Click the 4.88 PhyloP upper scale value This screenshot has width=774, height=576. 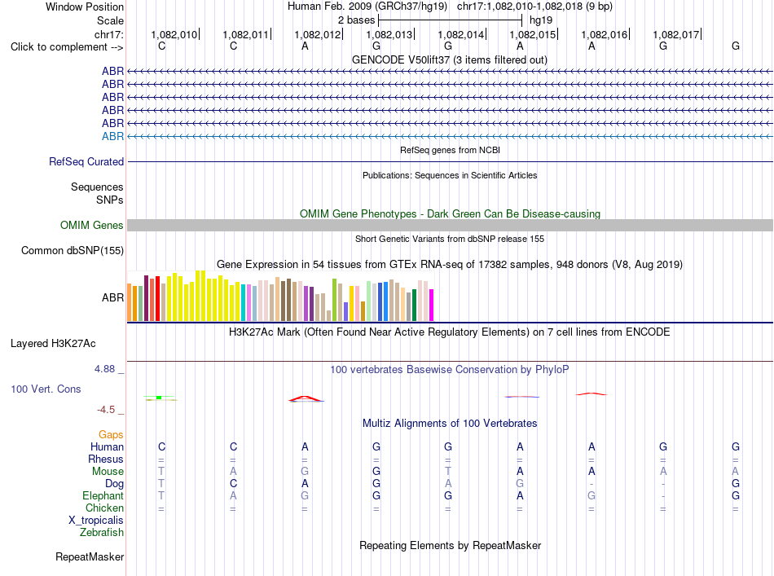[x=104, y=369]
